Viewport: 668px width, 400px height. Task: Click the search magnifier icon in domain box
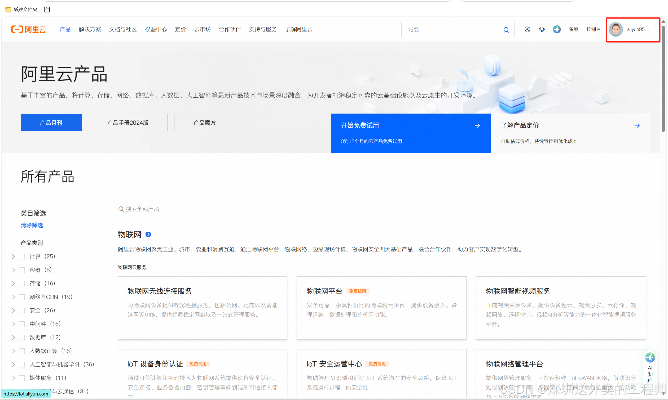506,30
